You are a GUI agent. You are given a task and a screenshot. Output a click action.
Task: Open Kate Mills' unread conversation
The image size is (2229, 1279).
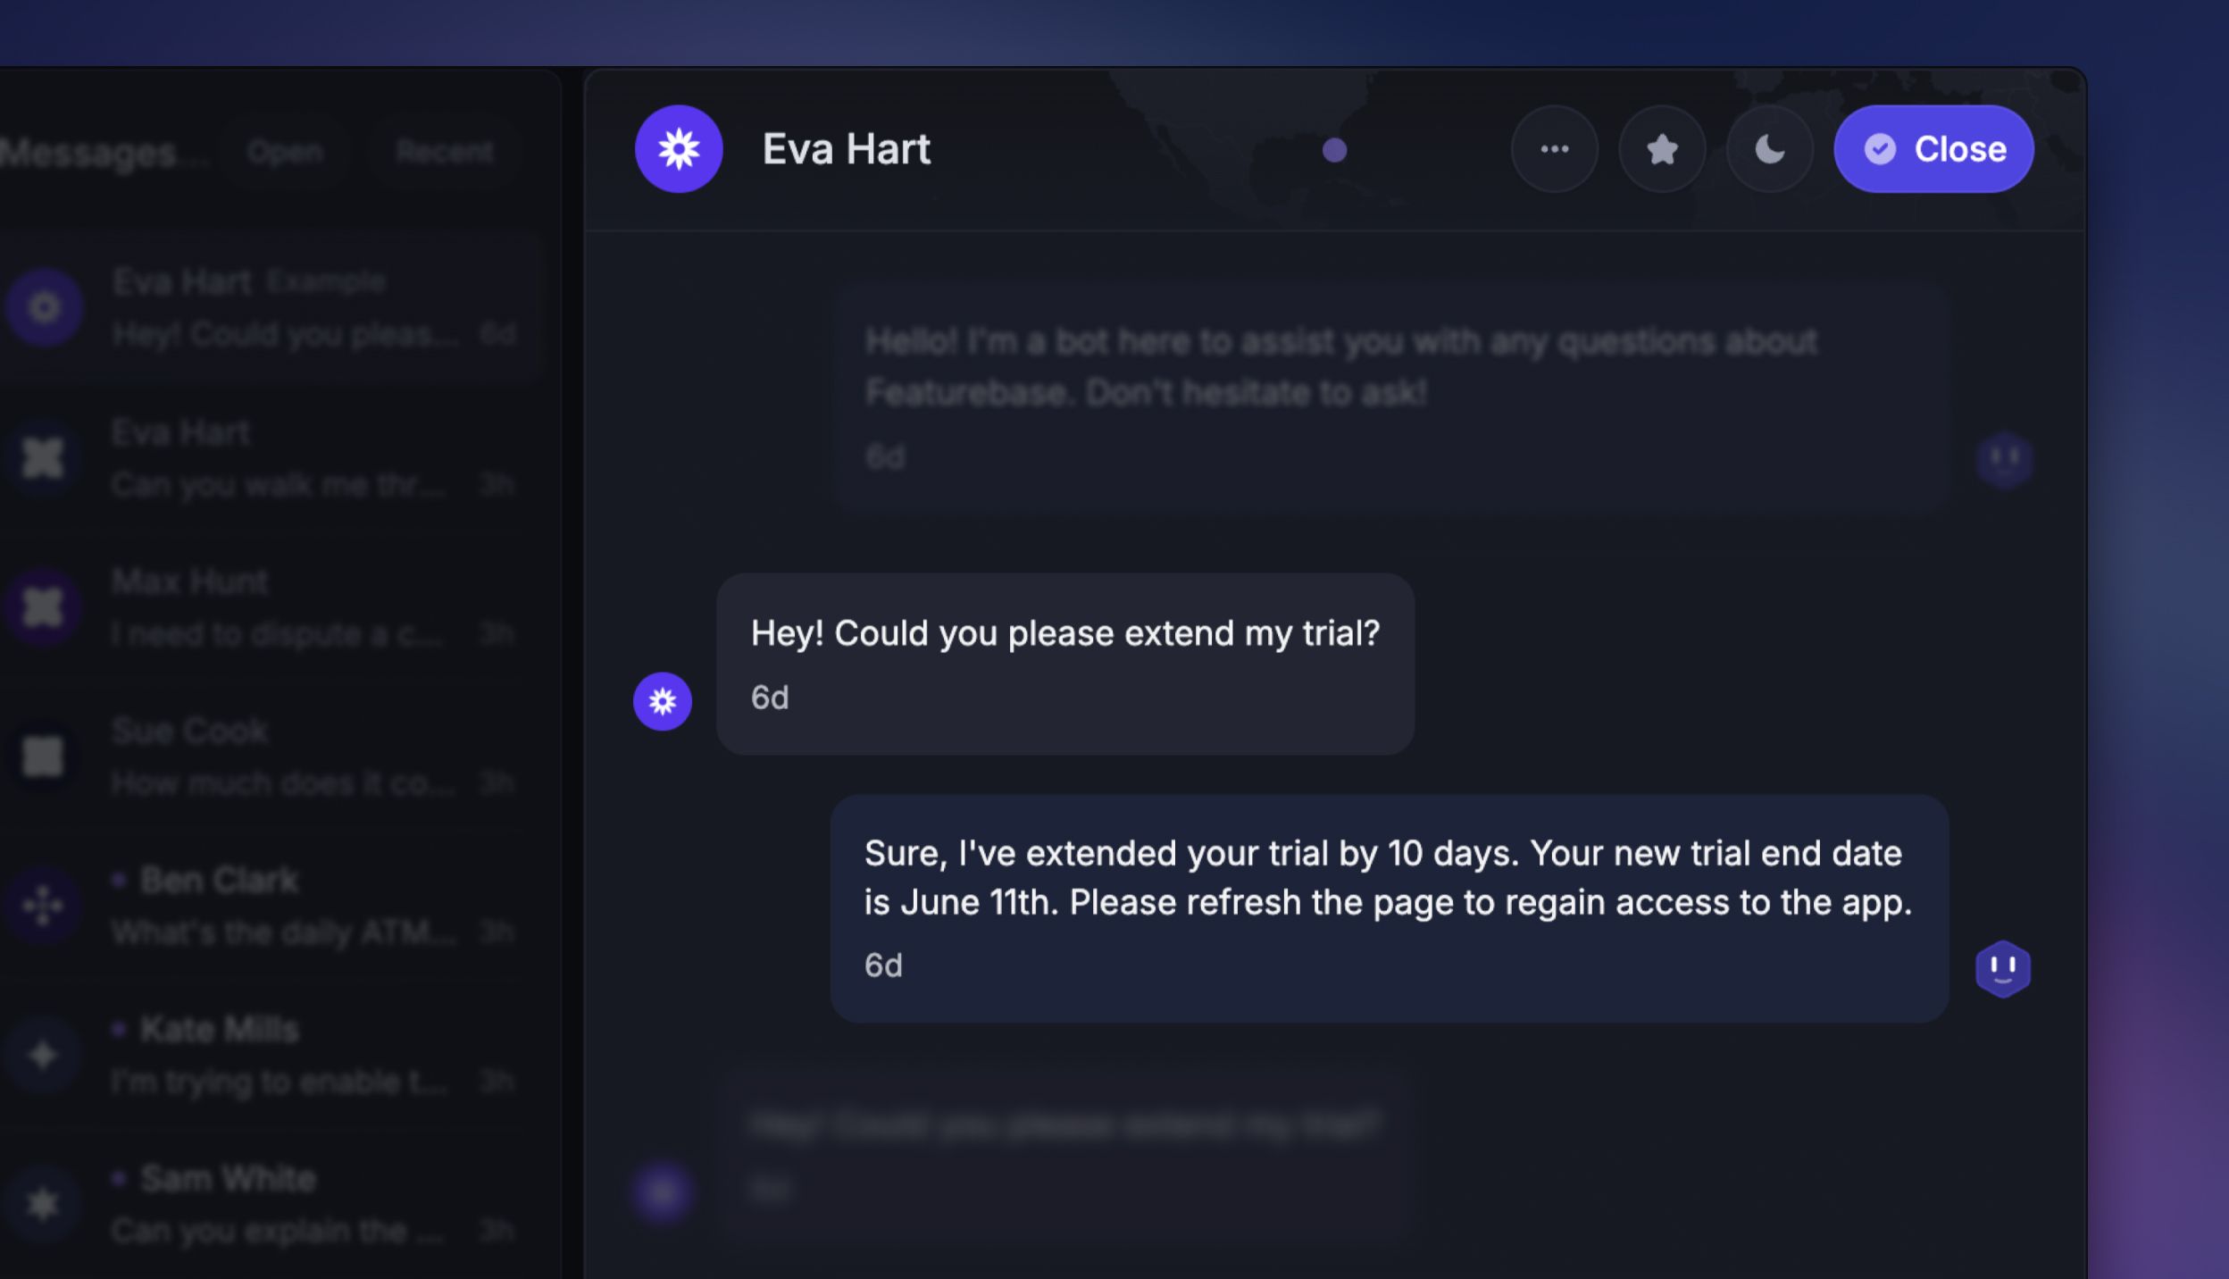(268, 1055)
